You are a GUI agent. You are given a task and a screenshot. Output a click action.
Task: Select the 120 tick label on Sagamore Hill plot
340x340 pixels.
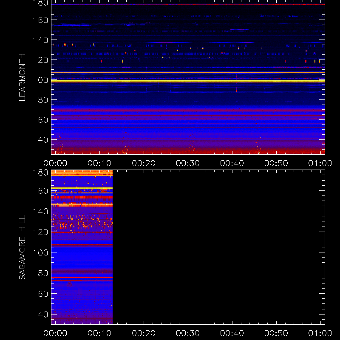click(40, 232)
